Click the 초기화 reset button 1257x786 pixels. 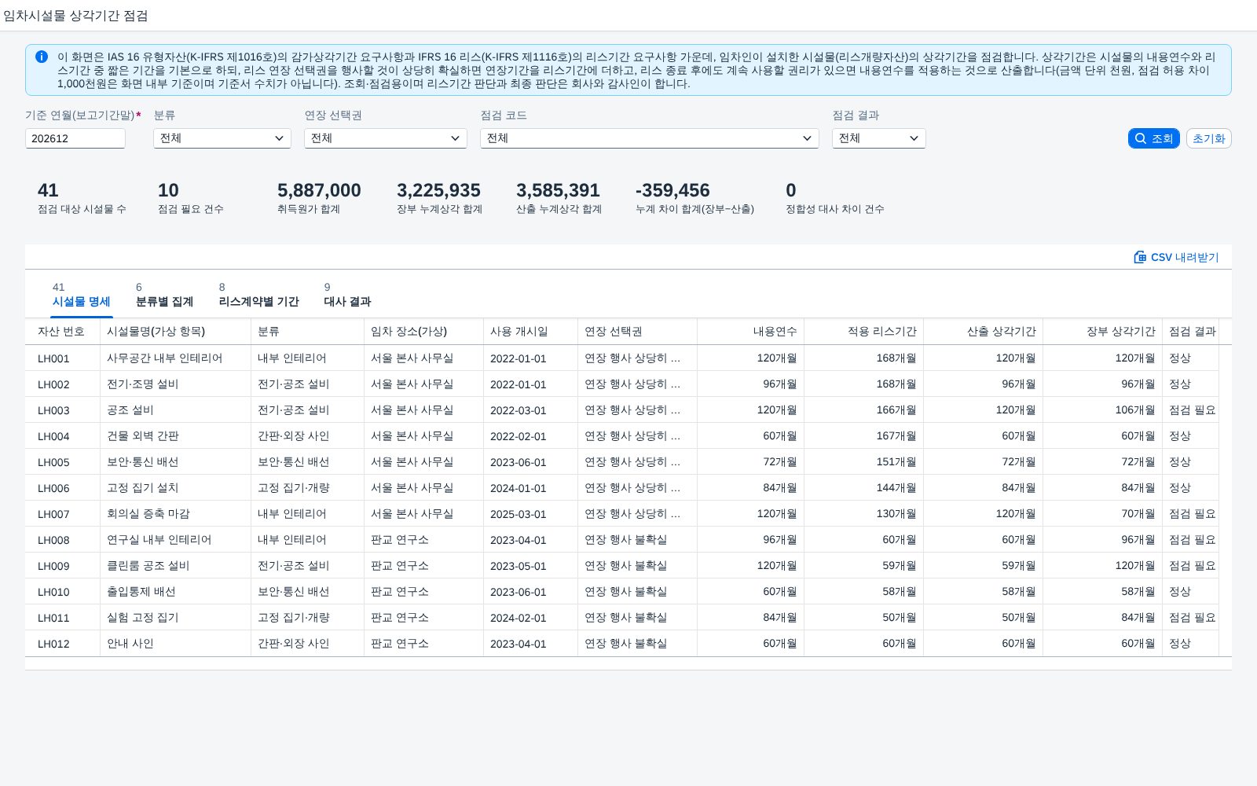coord(1208,138)
